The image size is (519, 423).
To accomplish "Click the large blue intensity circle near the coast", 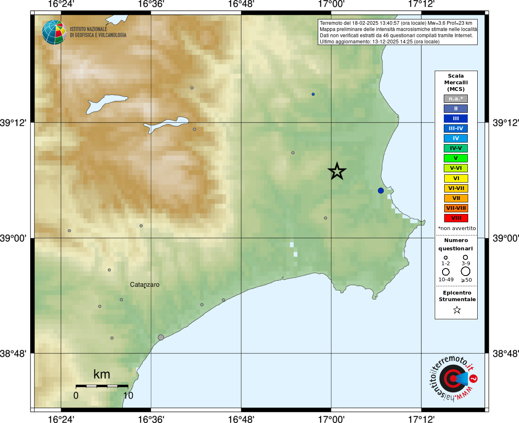I will 381,190.
